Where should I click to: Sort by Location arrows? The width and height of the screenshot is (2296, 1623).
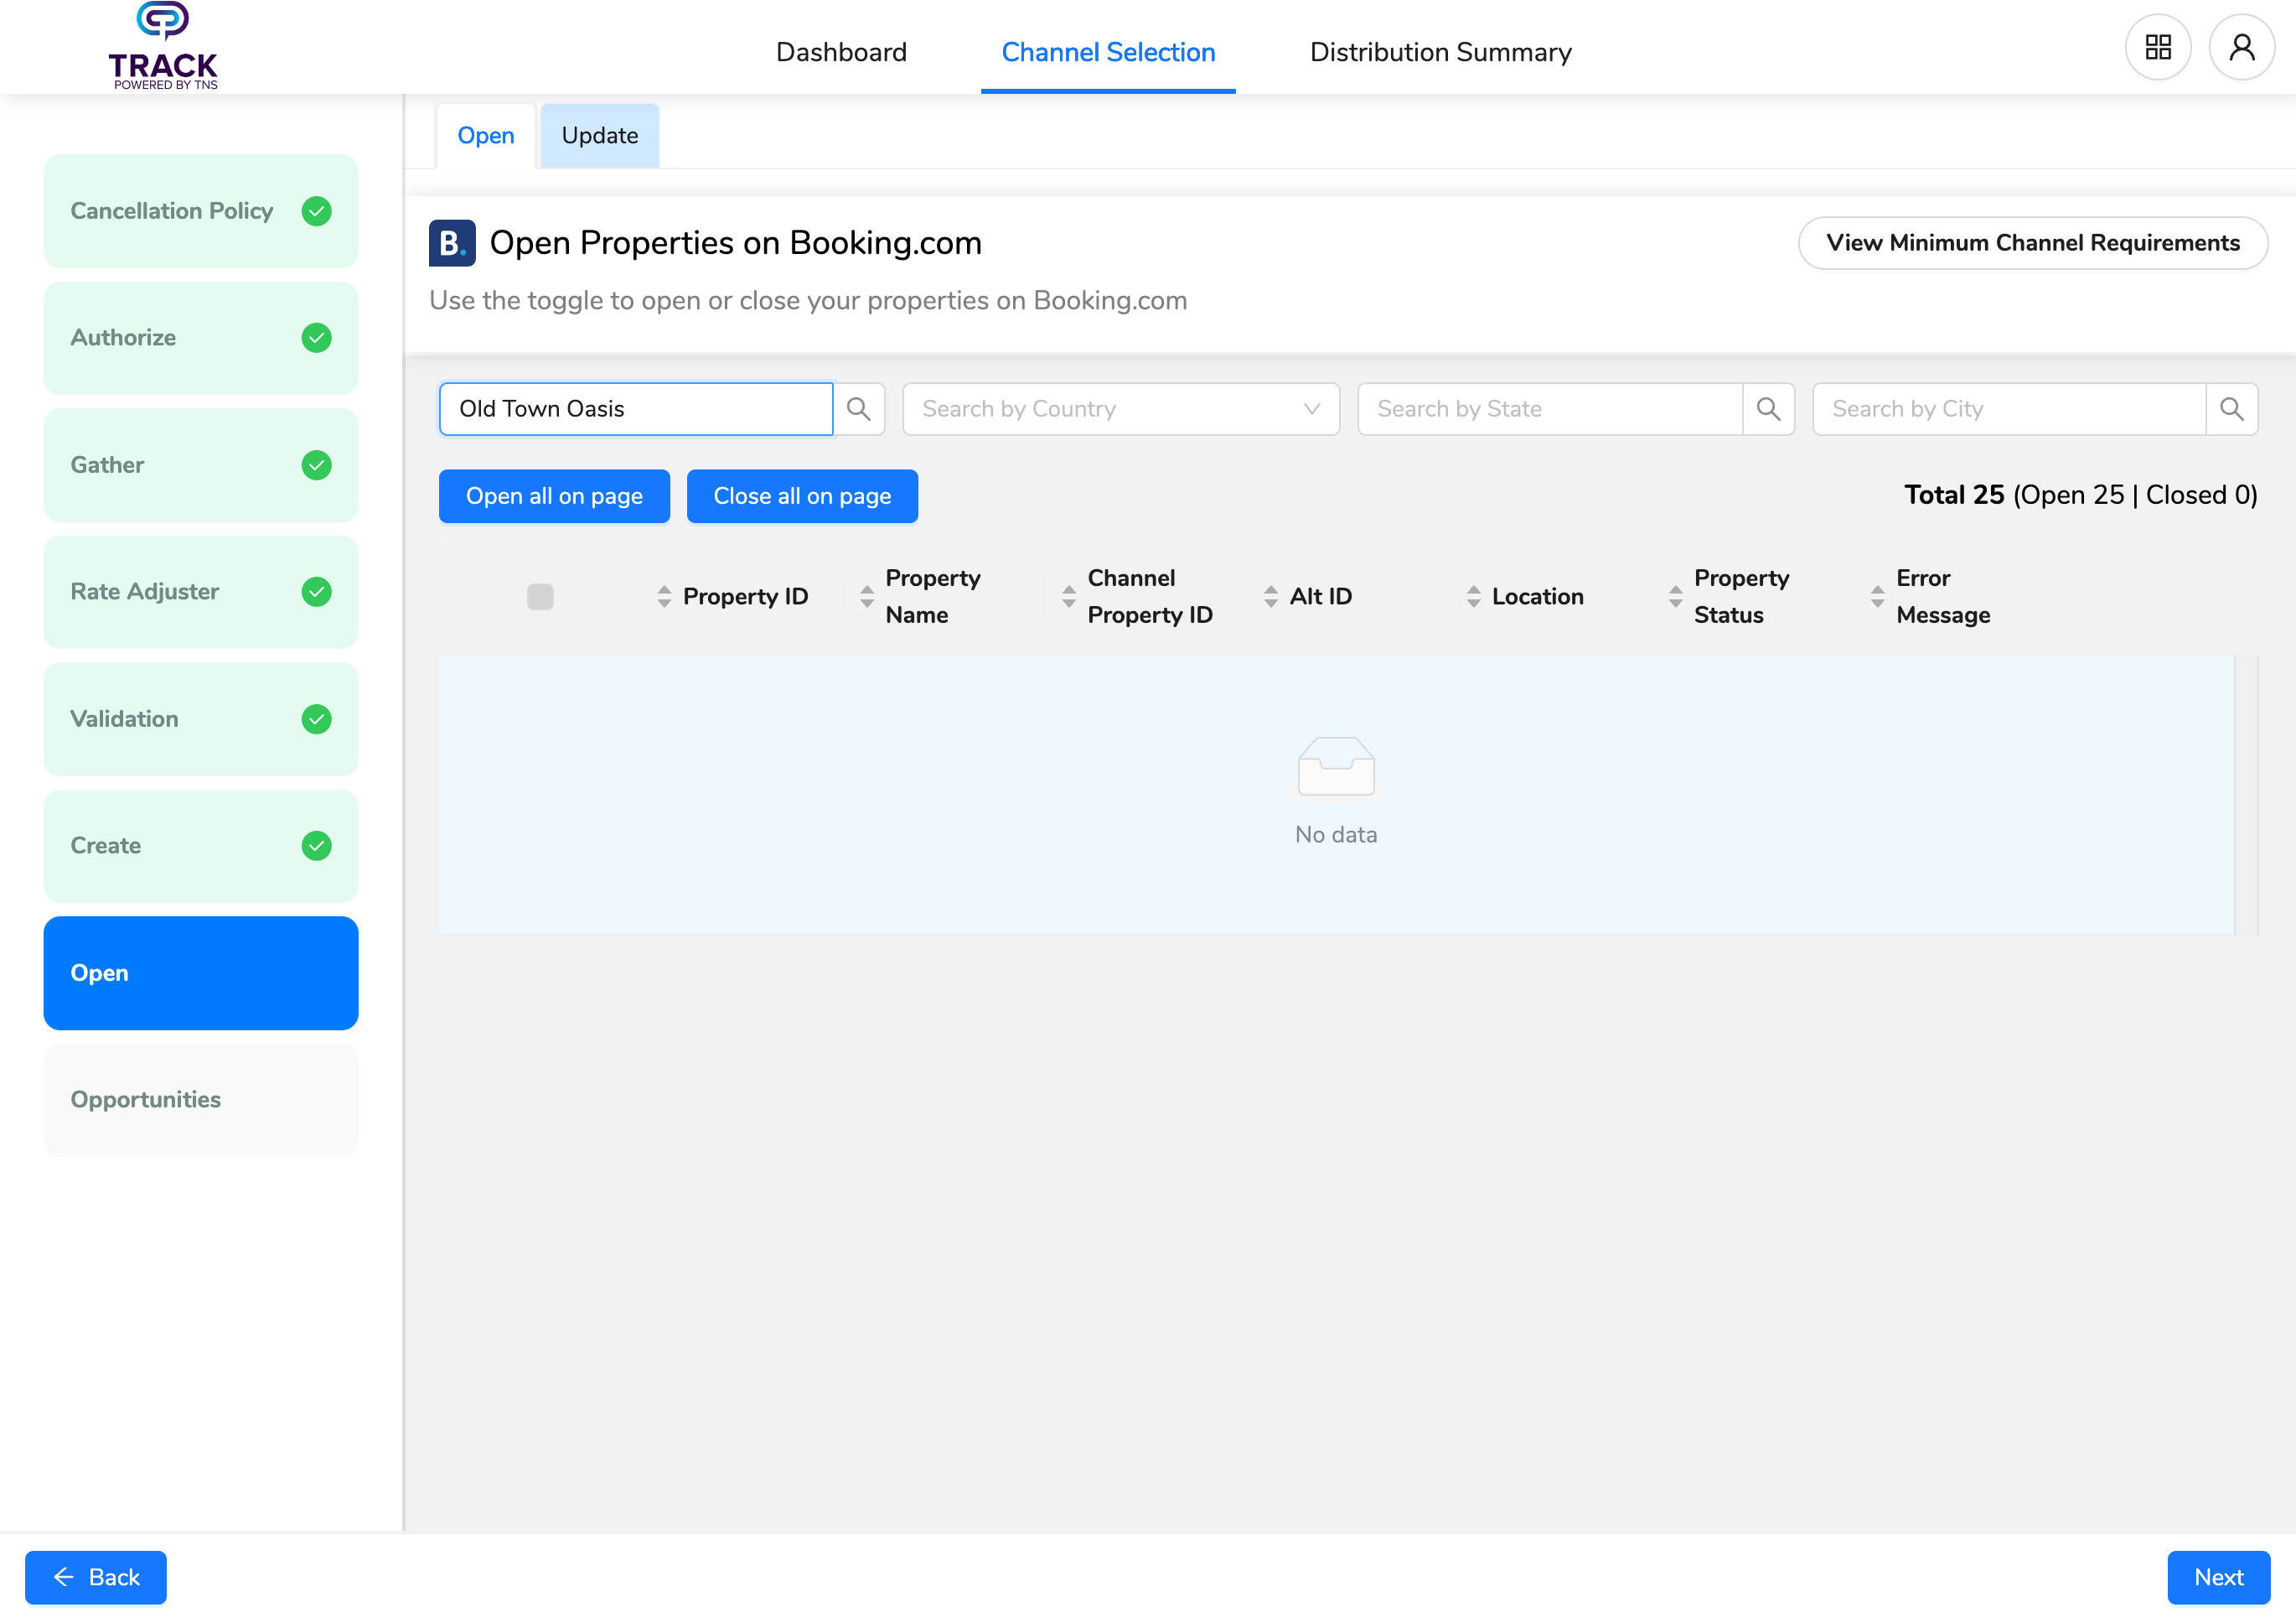tap(1474, 596)
